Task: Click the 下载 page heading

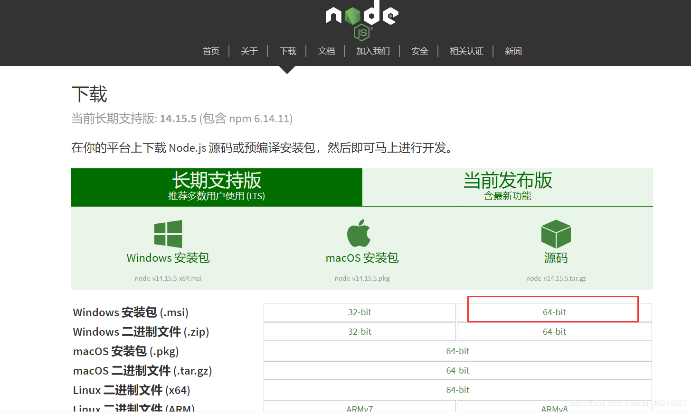Action: click(x=89, y=94)
